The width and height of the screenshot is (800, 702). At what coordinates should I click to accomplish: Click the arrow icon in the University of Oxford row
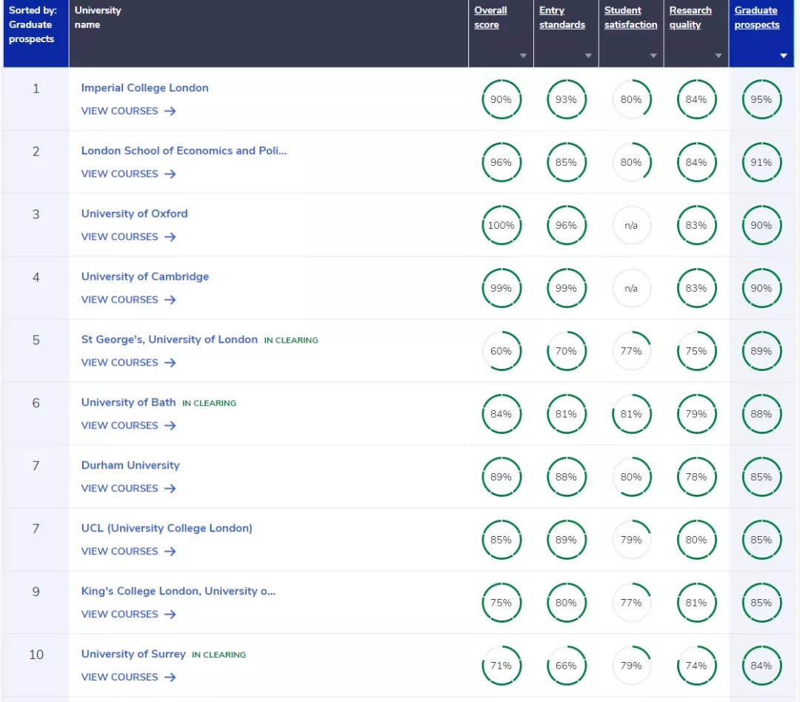pyautogui.click(x=170, y=237)
